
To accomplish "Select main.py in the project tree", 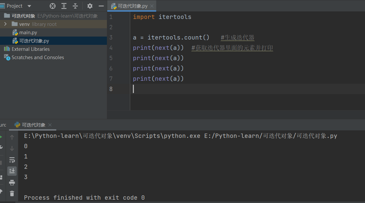I will tap(28, 33).
